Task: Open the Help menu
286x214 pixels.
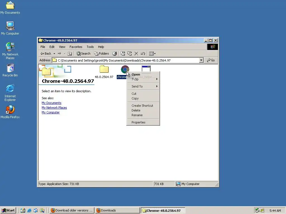Action: pyautogui.click(x=101, y=47)
